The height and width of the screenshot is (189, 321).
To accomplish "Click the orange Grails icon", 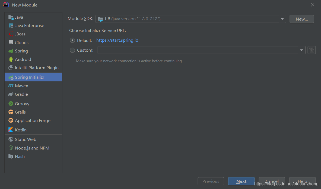I will point(11,112).
